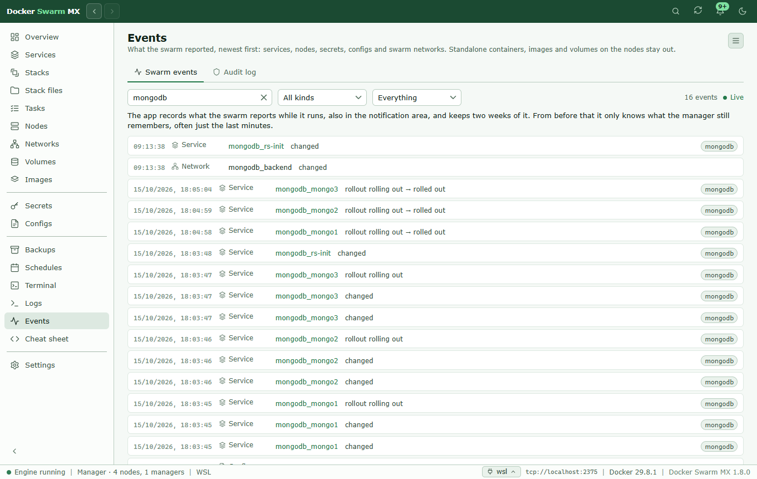757x479 pixels.
Task: Switch to the Swarm events tab
Action: tap(166, 72)
